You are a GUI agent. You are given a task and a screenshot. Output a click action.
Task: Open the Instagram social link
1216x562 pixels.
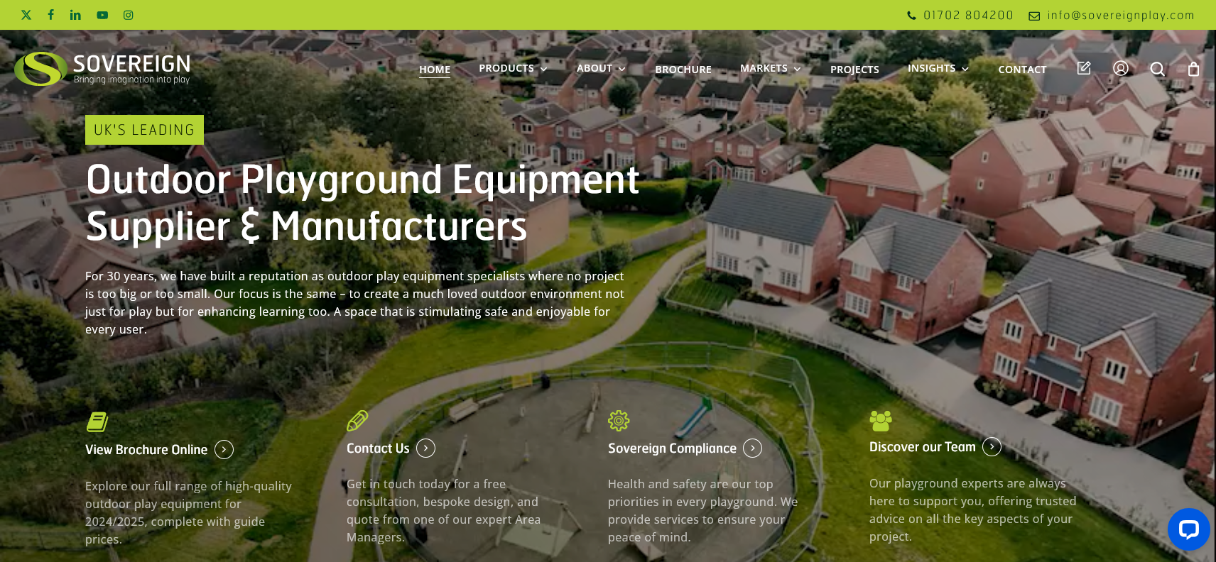click(129, 15)
